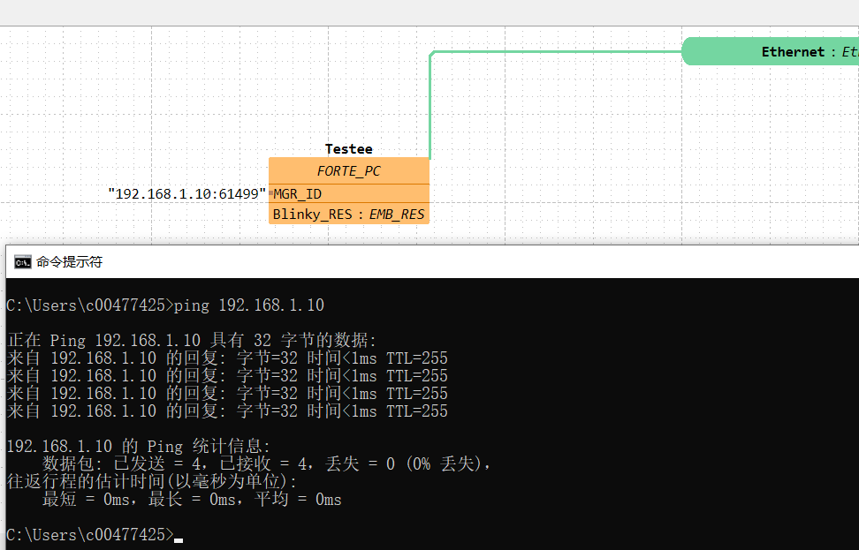Click the 数据包 已发送 = 4 statistics line

pos(267,464)
